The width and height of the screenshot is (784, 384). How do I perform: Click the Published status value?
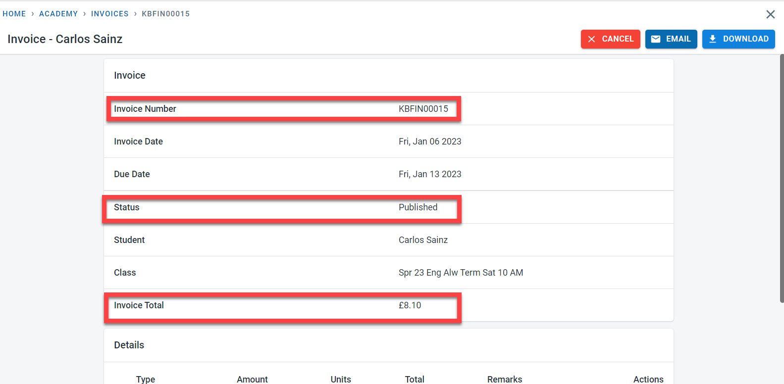[418, 207]
